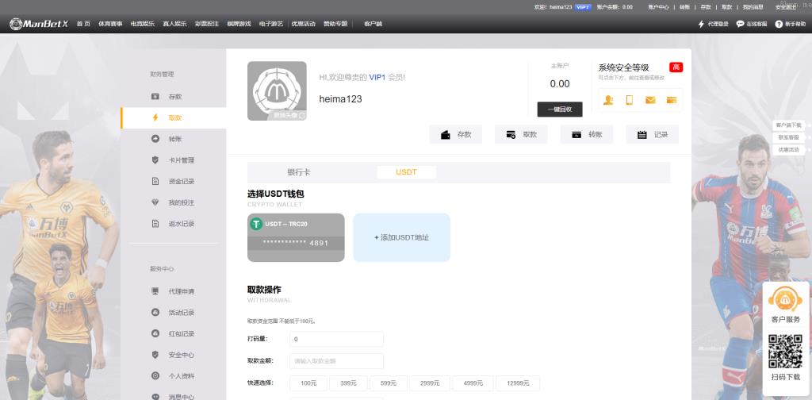
Task: Click the 更换头像 avatar image
Action: pos(277,90)
